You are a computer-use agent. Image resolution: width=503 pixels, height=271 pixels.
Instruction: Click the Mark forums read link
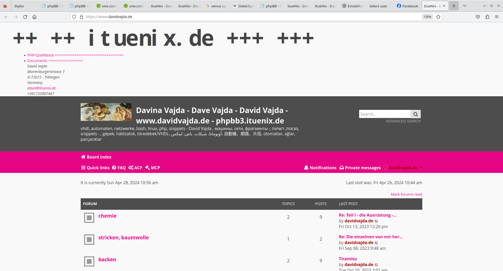pos(406,194)
